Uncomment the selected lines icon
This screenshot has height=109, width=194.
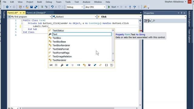click(46, 7)
